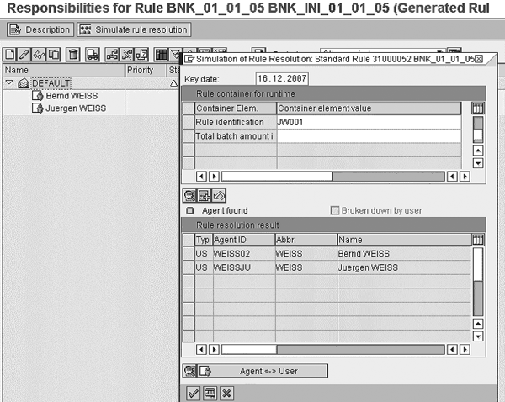Click Agent ID column header

tap(244, 240)
